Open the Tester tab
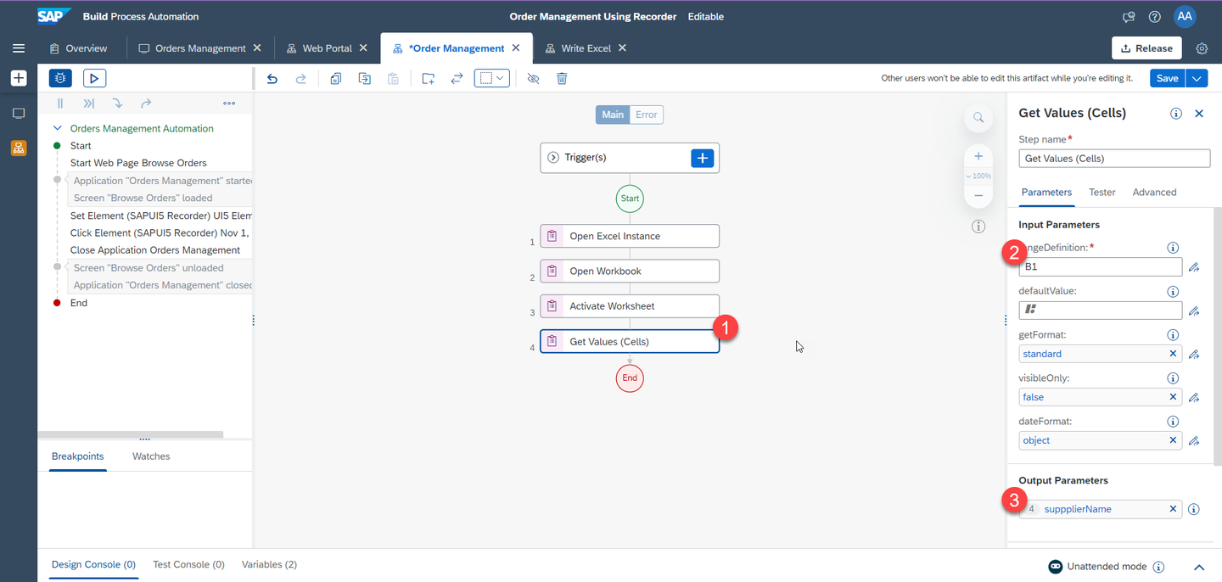Screen dimensions: 1222x582 [1102, 193]
